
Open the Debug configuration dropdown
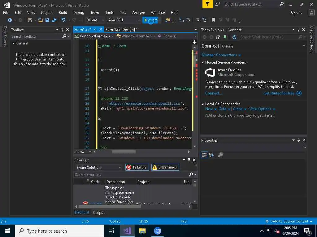pos(95,20)
